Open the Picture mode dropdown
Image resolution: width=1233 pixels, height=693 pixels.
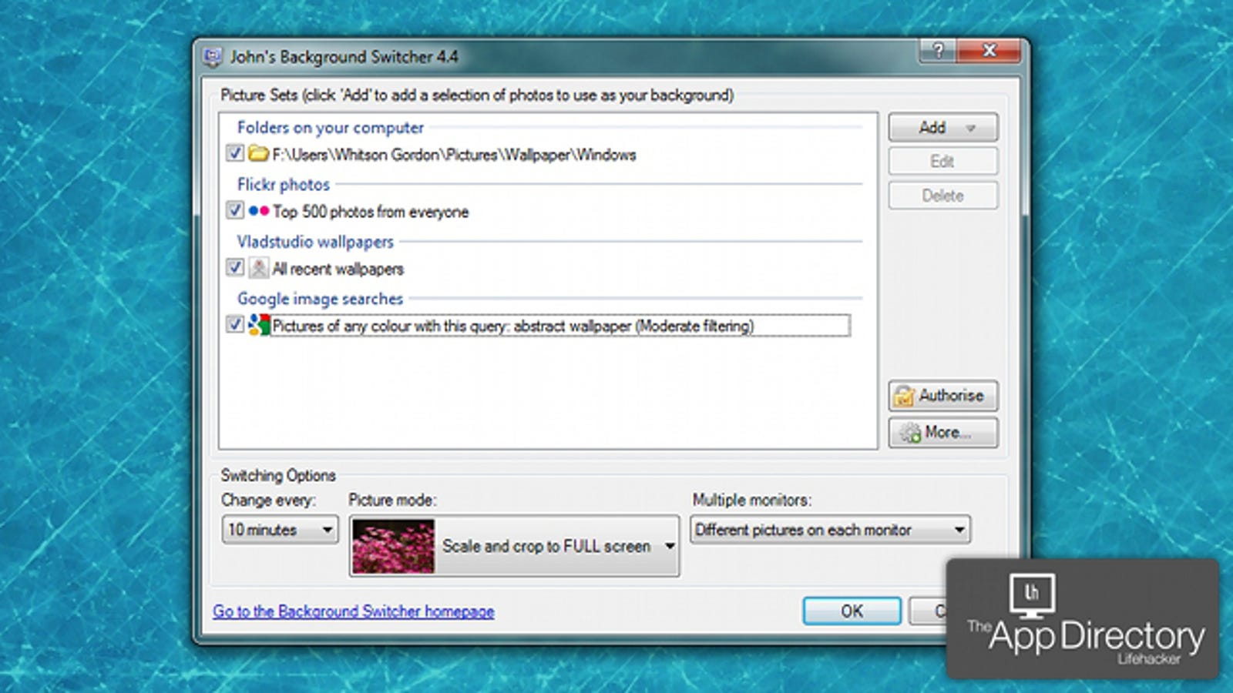[x=514, y=546]
